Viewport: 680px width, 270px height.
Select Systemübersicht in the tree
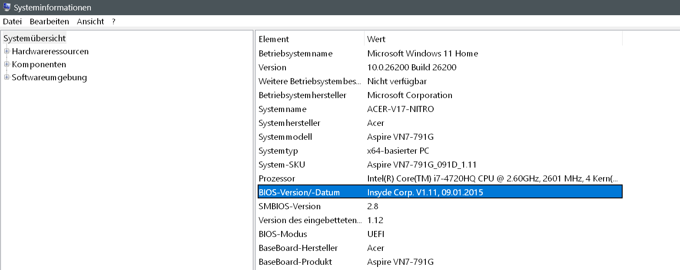coord(35,38)
